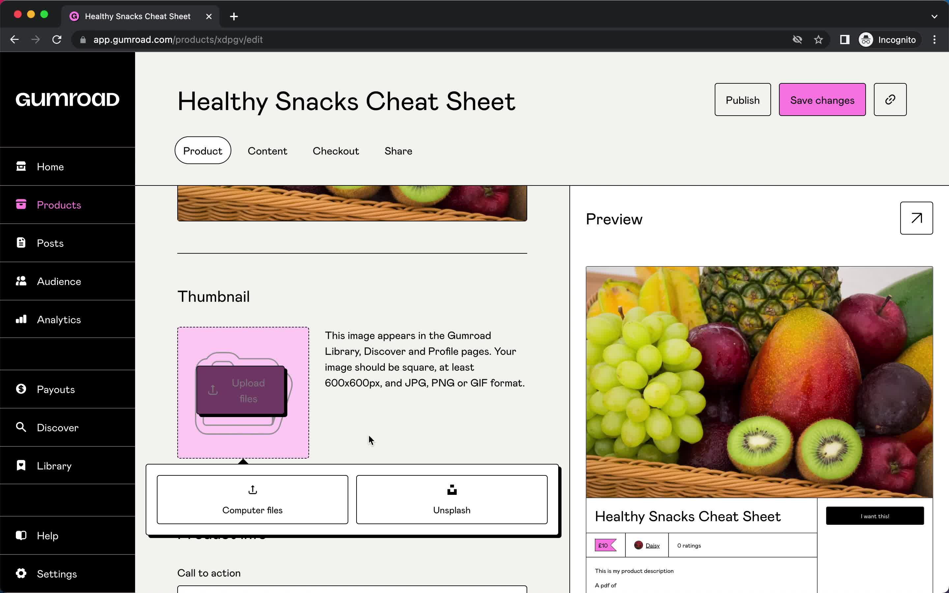Click the Discover link in sidebar
The width and height of the screenshot is (949, 593).
[57, 428]
